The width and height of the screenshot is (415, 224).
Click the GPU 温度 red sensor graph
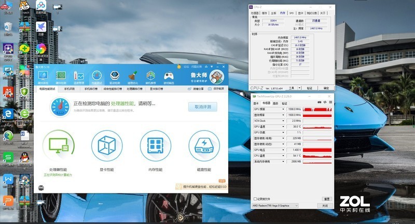click(317, 127)
